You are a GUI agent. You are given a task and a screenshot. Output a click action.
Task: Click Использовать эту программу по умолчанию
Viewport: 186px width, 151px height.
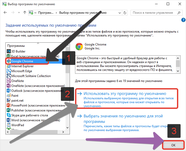click(x=125, y=94)
